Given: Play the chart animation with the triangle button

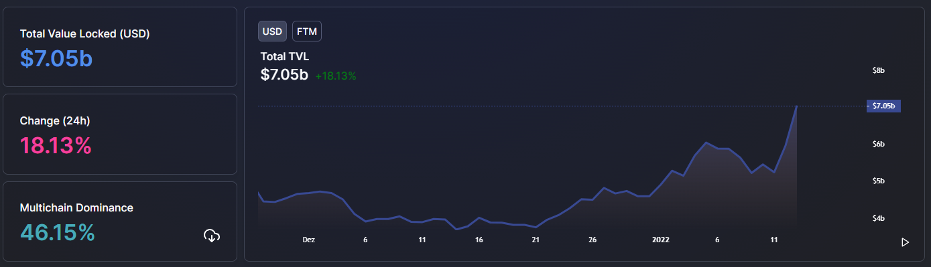Looking at the screenshot, I should click(905, 242).
